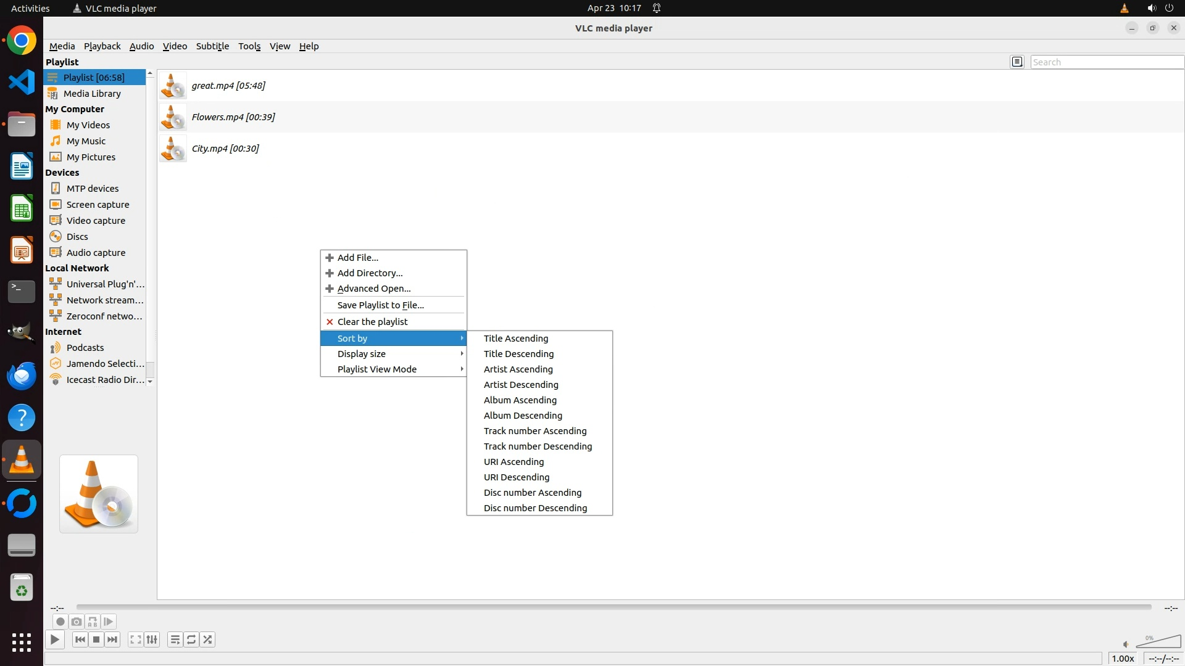Toggle random shuffle playback
This screenshot has height=666, width=1185.
tap(207, 639)
